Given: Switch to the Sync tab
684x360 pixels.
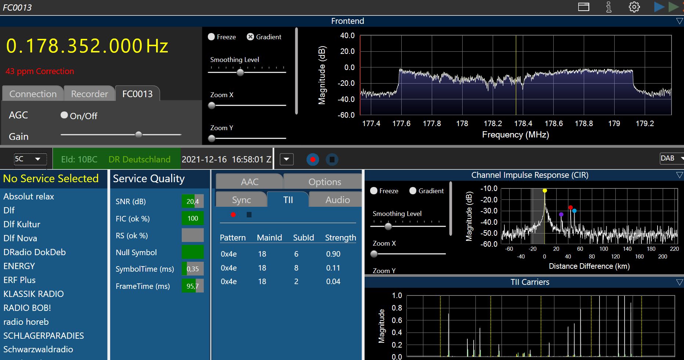Looking at the screenshot, I should (241, 200).
